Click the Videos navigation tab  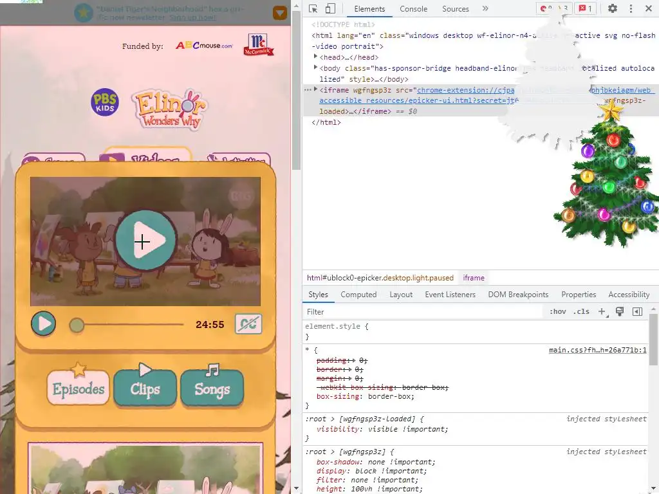coord(146,154)
